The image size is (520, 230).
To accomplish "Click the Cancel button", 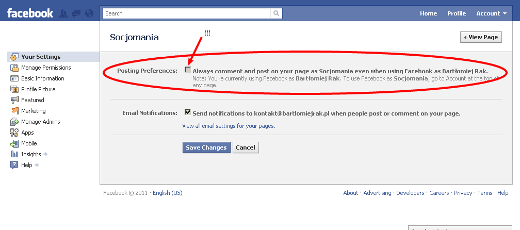I will pos(246,147).
